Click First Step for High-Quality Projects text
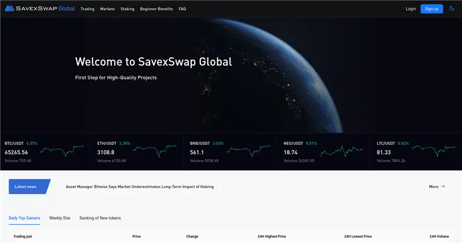462x243 pixels. [116, 78]
